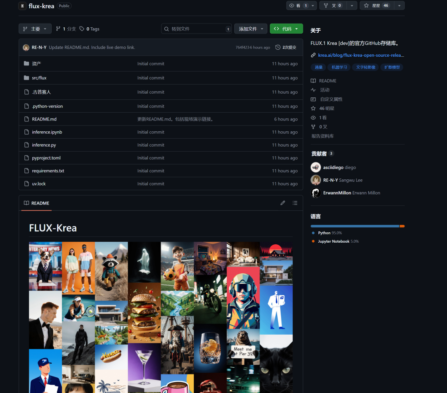Click the requirements.txt file icon
This screenshot has width=447, height=393.
pyautogui.click(x=26, y=171)
